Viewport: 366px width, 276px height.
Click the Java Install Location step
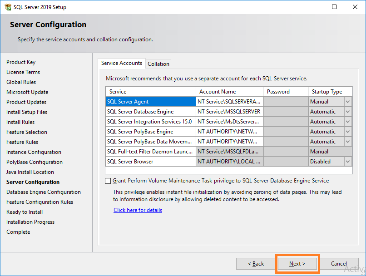tap(30, 172)
